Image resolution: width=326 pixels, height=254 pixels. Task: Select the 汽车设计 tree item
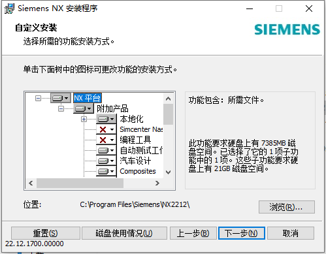135,161
